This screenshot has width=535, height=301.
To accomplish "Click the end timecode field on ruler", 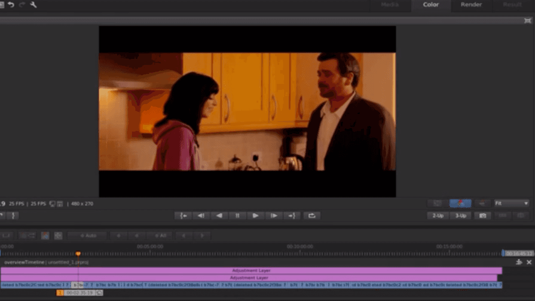I will 519,254.
